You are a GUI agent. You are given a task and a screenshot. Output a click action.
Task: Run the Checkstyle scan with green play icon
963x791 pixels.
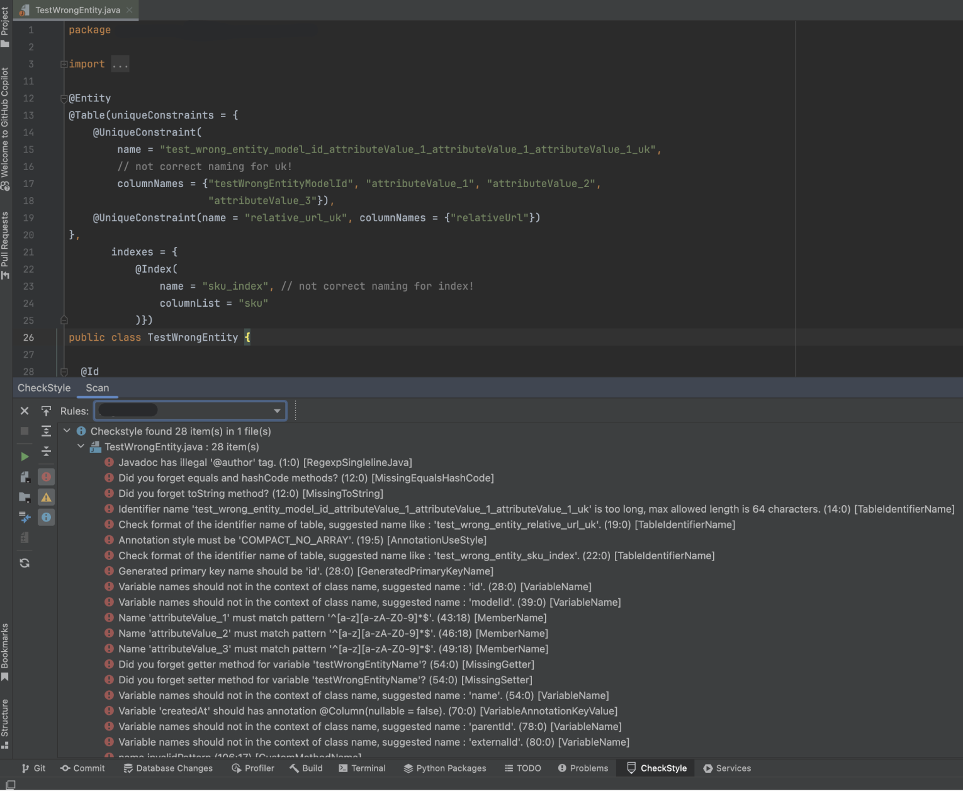(x=25, y=457)
